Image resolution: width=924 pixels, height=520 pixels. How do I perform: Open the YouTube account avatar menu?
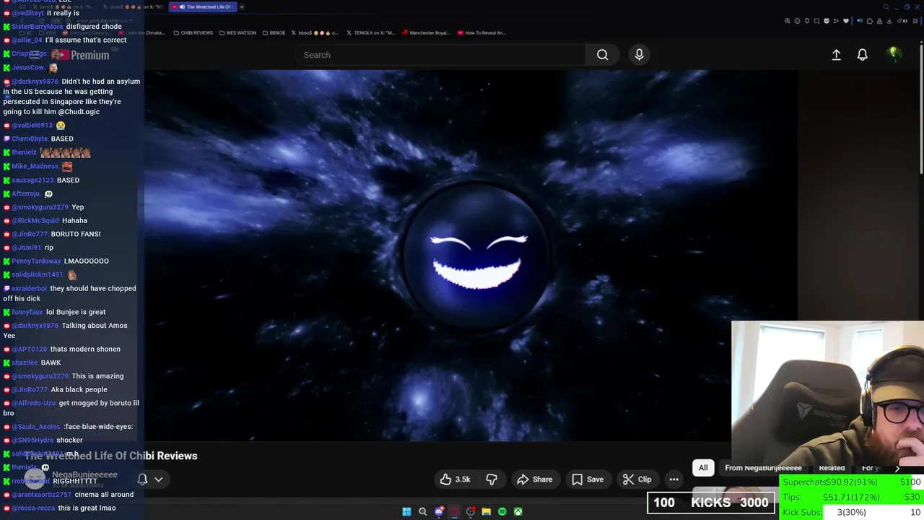pos(894,54)
